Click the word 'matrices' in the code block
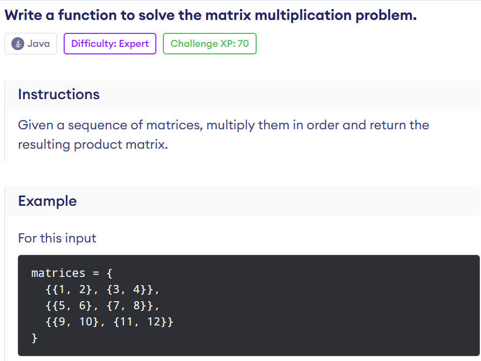This screenshot has width=481, height=361. pyautogui.click(x=58, y=273)
